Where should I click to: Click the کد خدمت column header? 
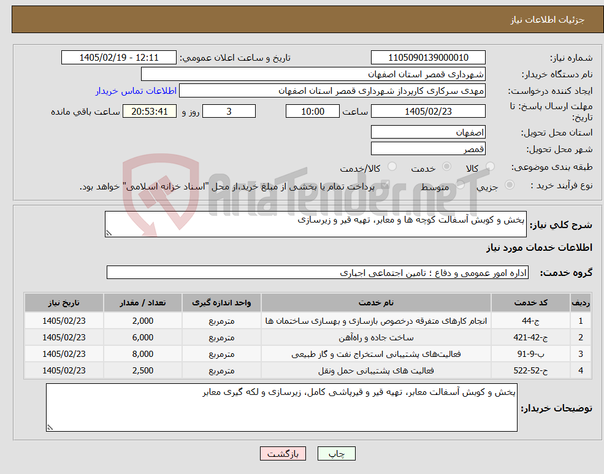(x=530, y=303)
